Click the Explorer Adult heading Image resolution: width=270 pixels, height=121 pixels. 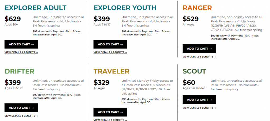click(36, 8)
